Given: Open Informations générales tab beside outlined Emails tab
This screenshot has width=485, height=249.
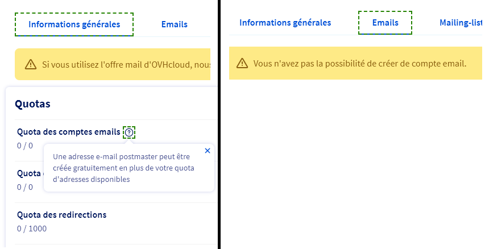Looking at the screenshot, I should coord(285,23).
